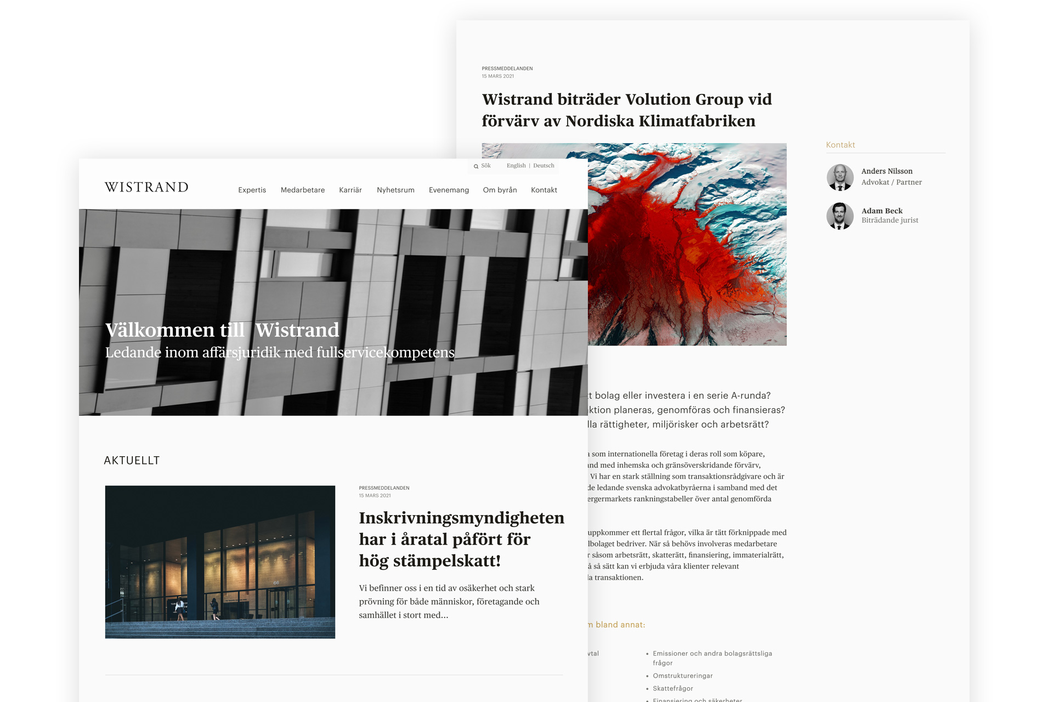Navigate to Evenemang

(449, 190)
